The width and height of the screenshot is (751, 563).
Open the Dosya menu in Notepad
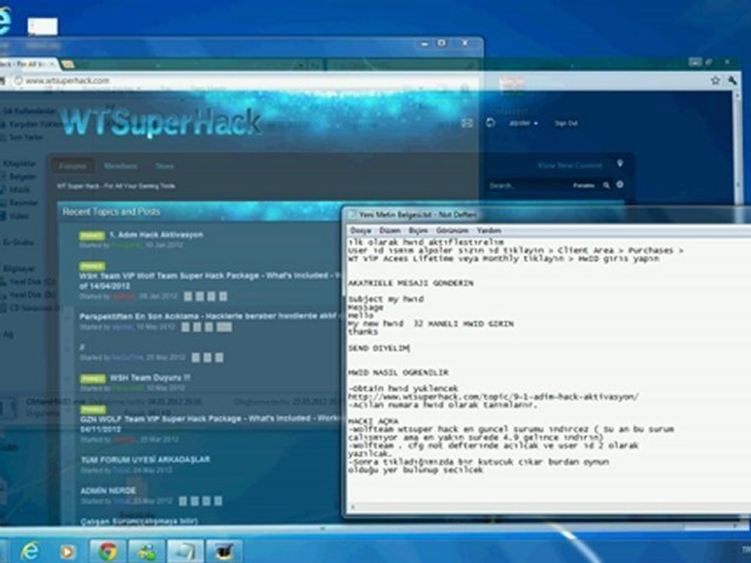361,231
